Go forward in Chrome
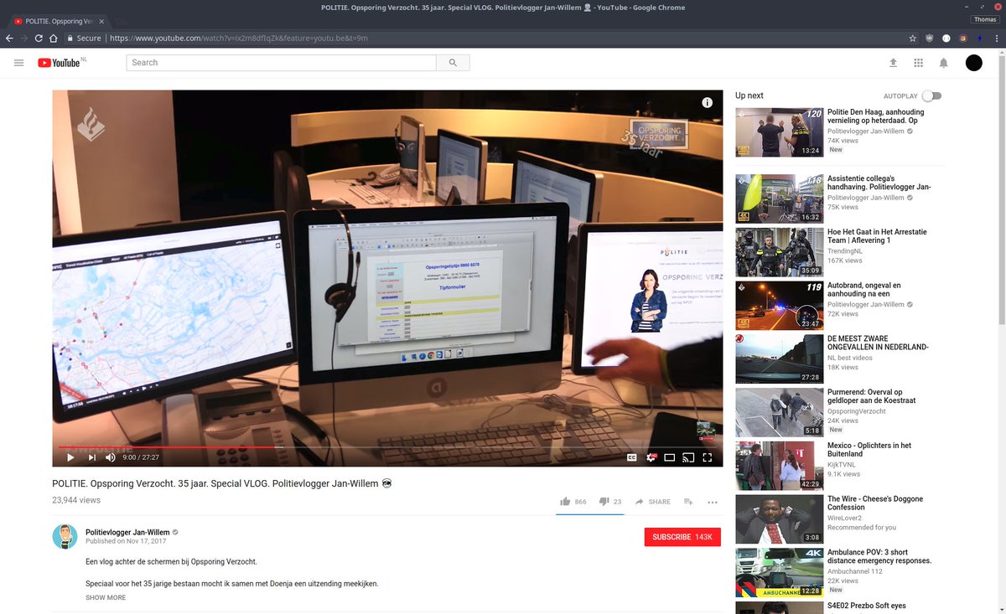 pos(23,38)
